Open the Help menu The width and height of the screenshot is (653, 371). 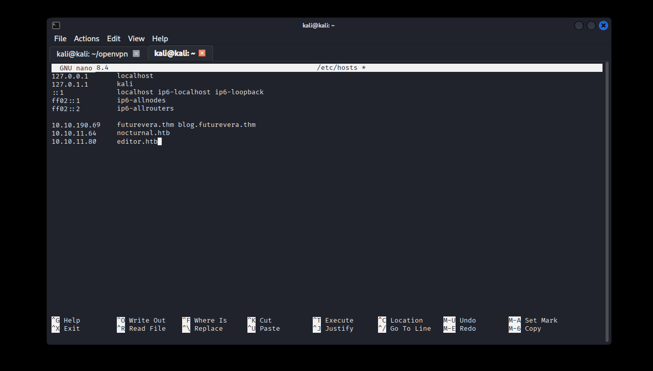coord(160,39)
